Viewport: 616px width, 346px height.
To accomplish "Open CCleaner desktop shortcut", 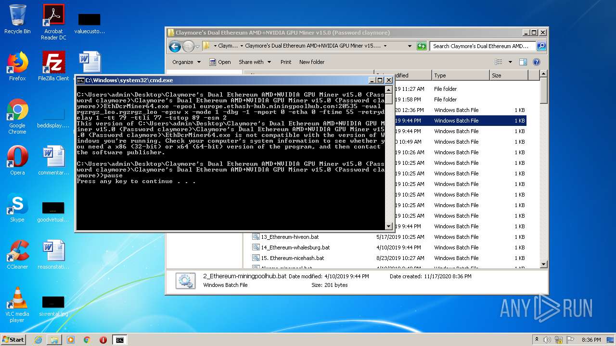I will 17,255.
